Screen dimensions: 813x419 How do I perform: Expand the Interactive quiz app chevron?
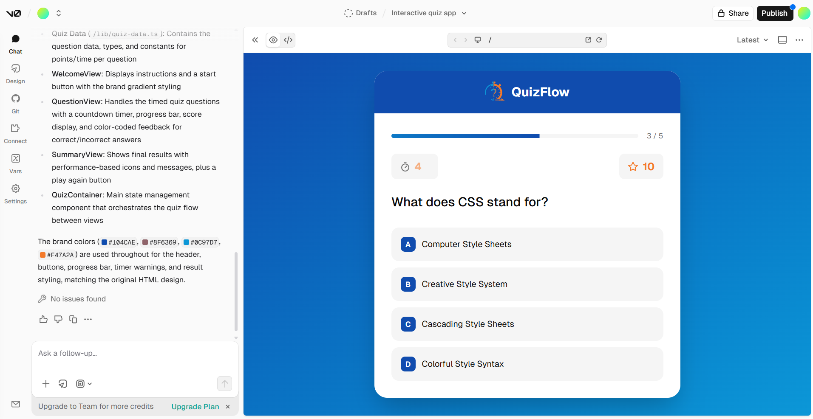click(x=465, y=13)
